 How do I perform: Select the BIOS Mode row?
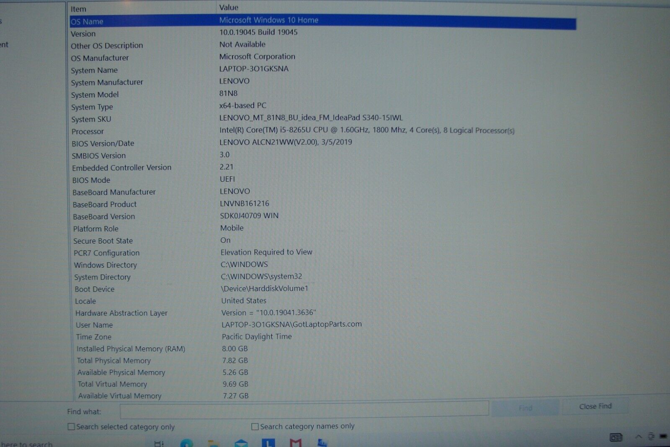pos(323,179)
